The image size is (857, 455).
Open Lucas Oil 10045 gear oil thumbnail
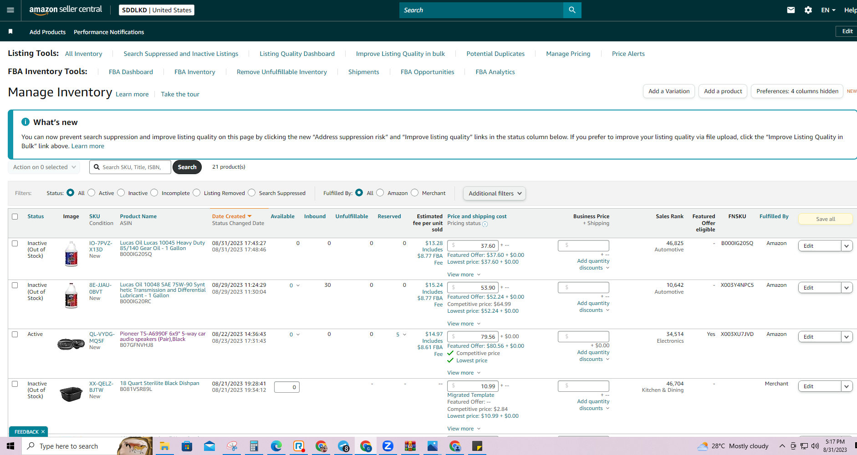[x=71, y=253]
